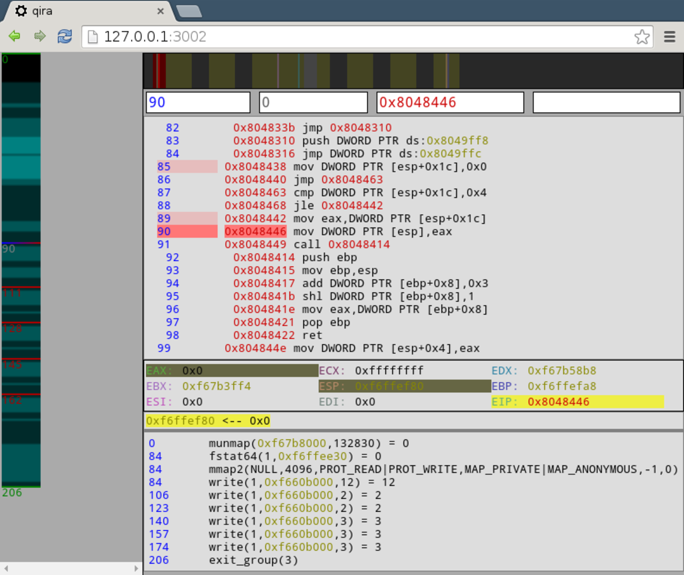Click the 111 marker in timeline
Viewport: 684px width, 575px height.
[13, 293]
